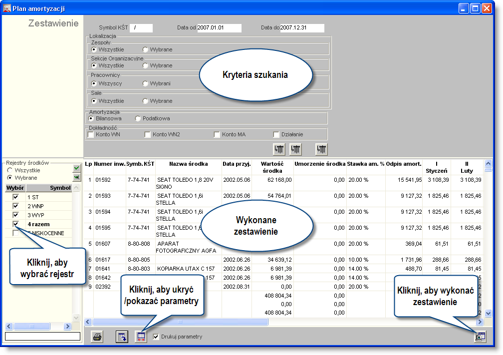This screenshot has width=503, height=355.
Task: Click the 15 541,95 amortization cell
Action: pyautogui.click(x=404, y=183)
